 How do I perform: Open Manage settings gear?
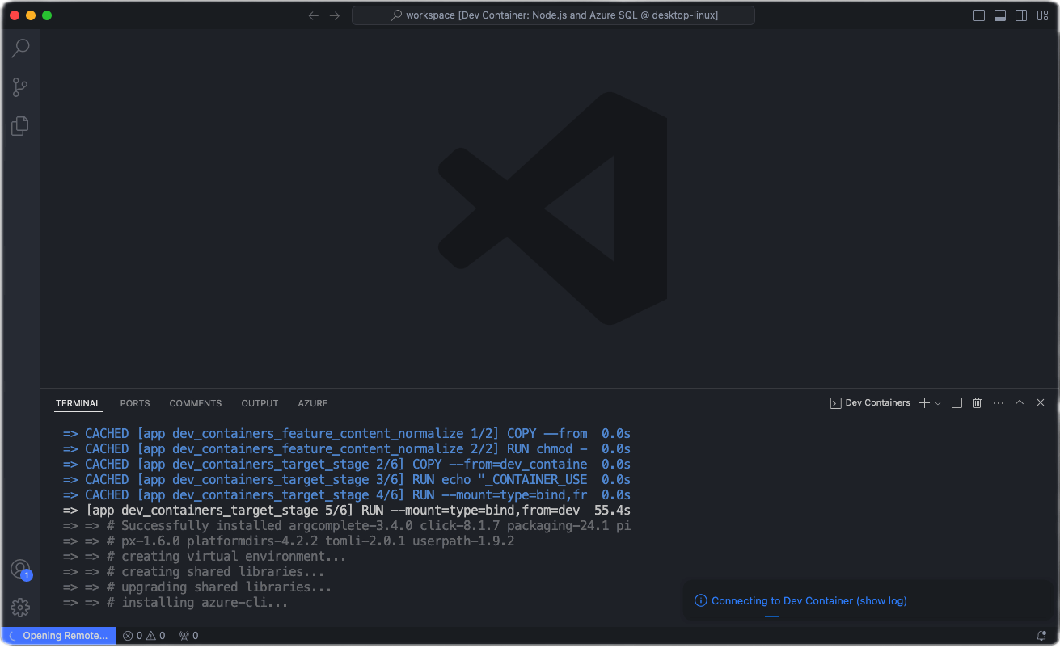[20, 607]
